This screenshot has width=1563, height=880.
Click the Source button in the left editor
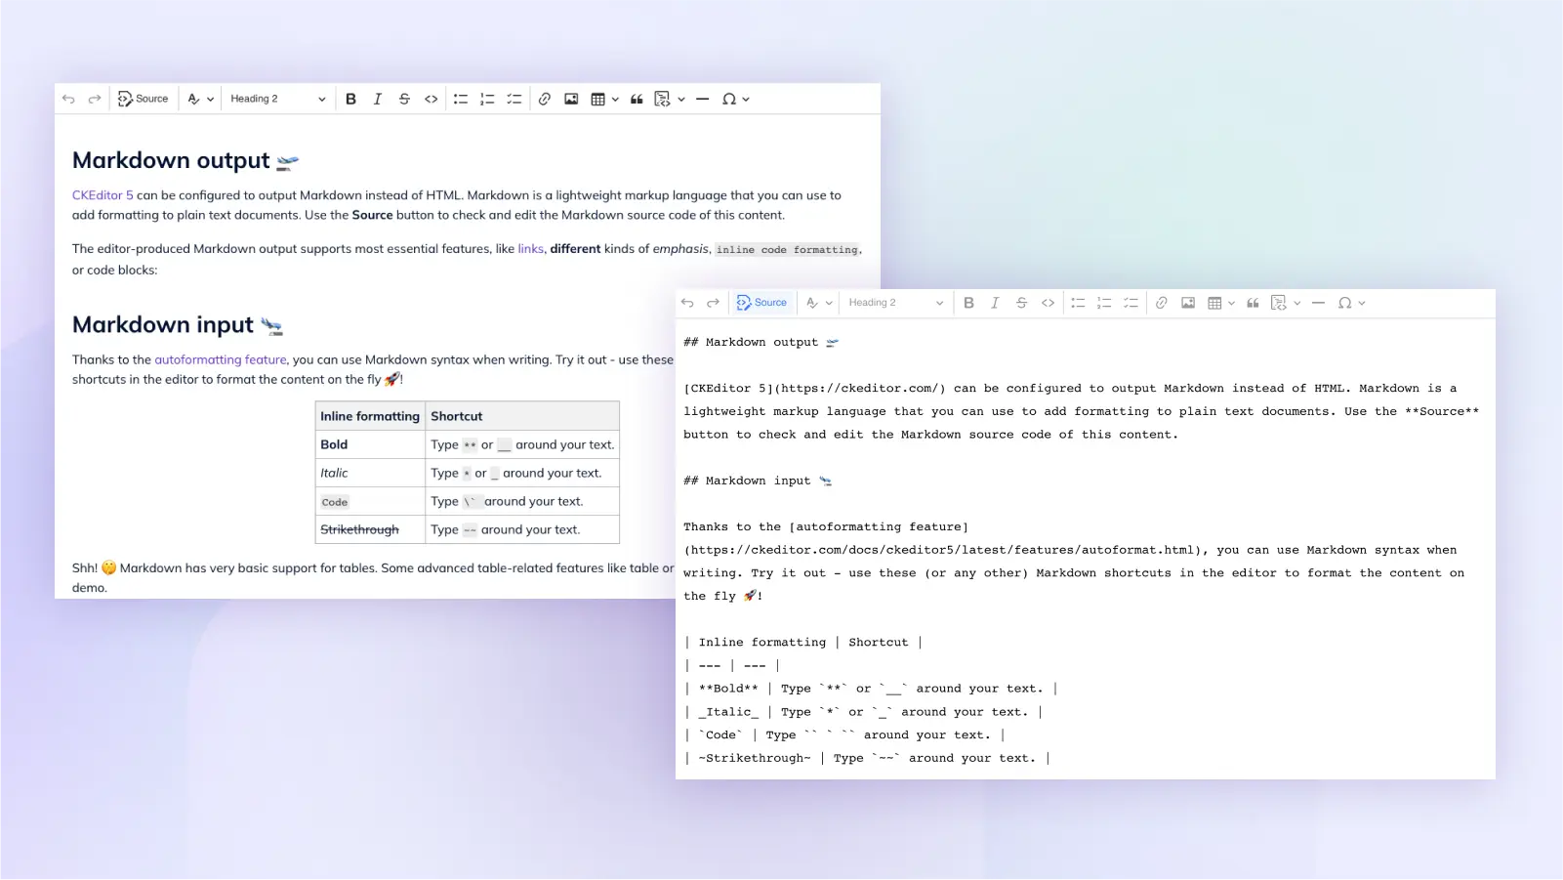click(144, 99)
